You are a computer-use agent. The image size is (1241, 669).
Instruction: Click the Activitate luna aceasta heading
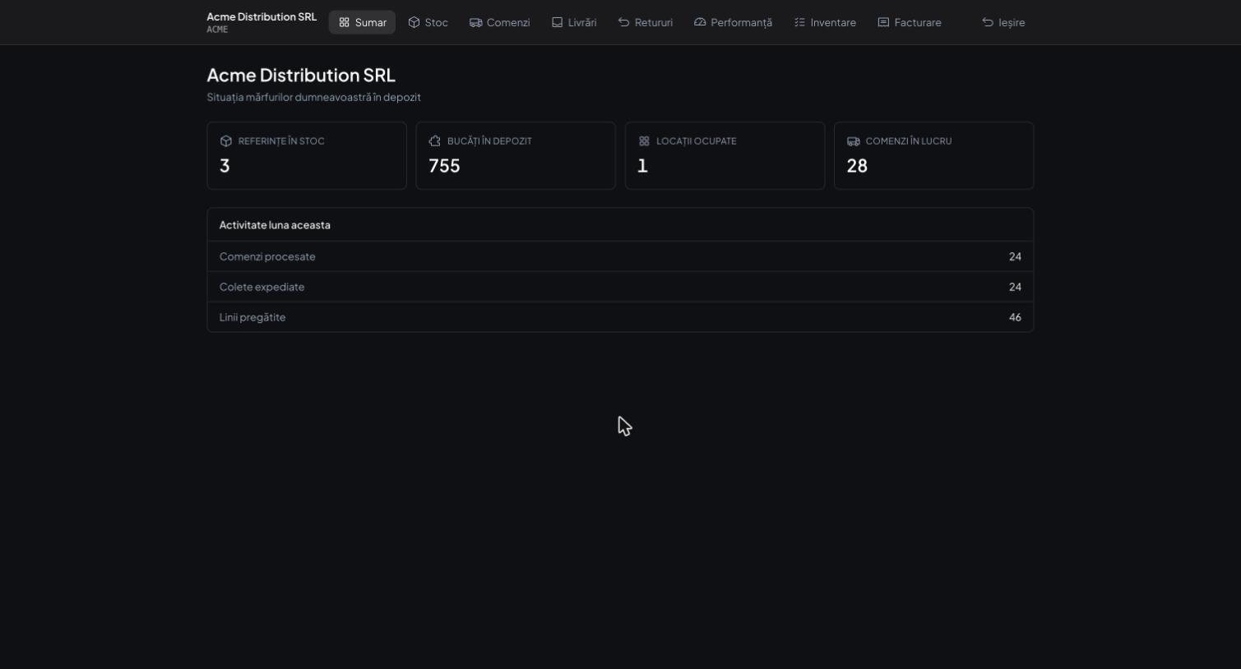275,225
